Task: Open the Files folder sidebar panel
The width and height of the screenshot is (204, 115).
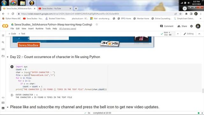Action: click(x=3, y=56)
